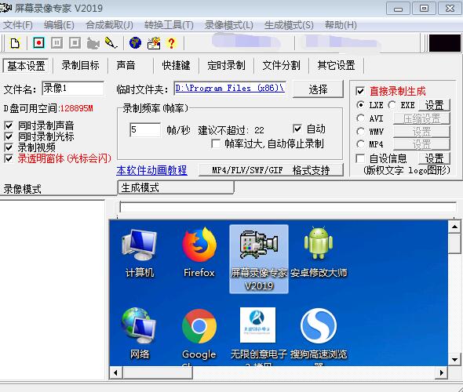
Task: Start recording with the red record icon
Action: coord(38,43)
